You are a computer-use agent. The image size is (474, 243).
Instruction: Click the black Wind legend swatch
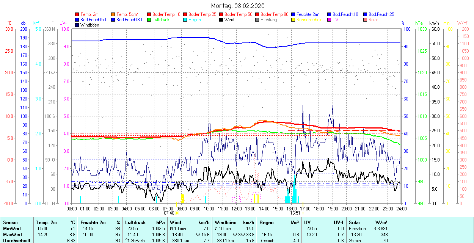tap(221, 20)
